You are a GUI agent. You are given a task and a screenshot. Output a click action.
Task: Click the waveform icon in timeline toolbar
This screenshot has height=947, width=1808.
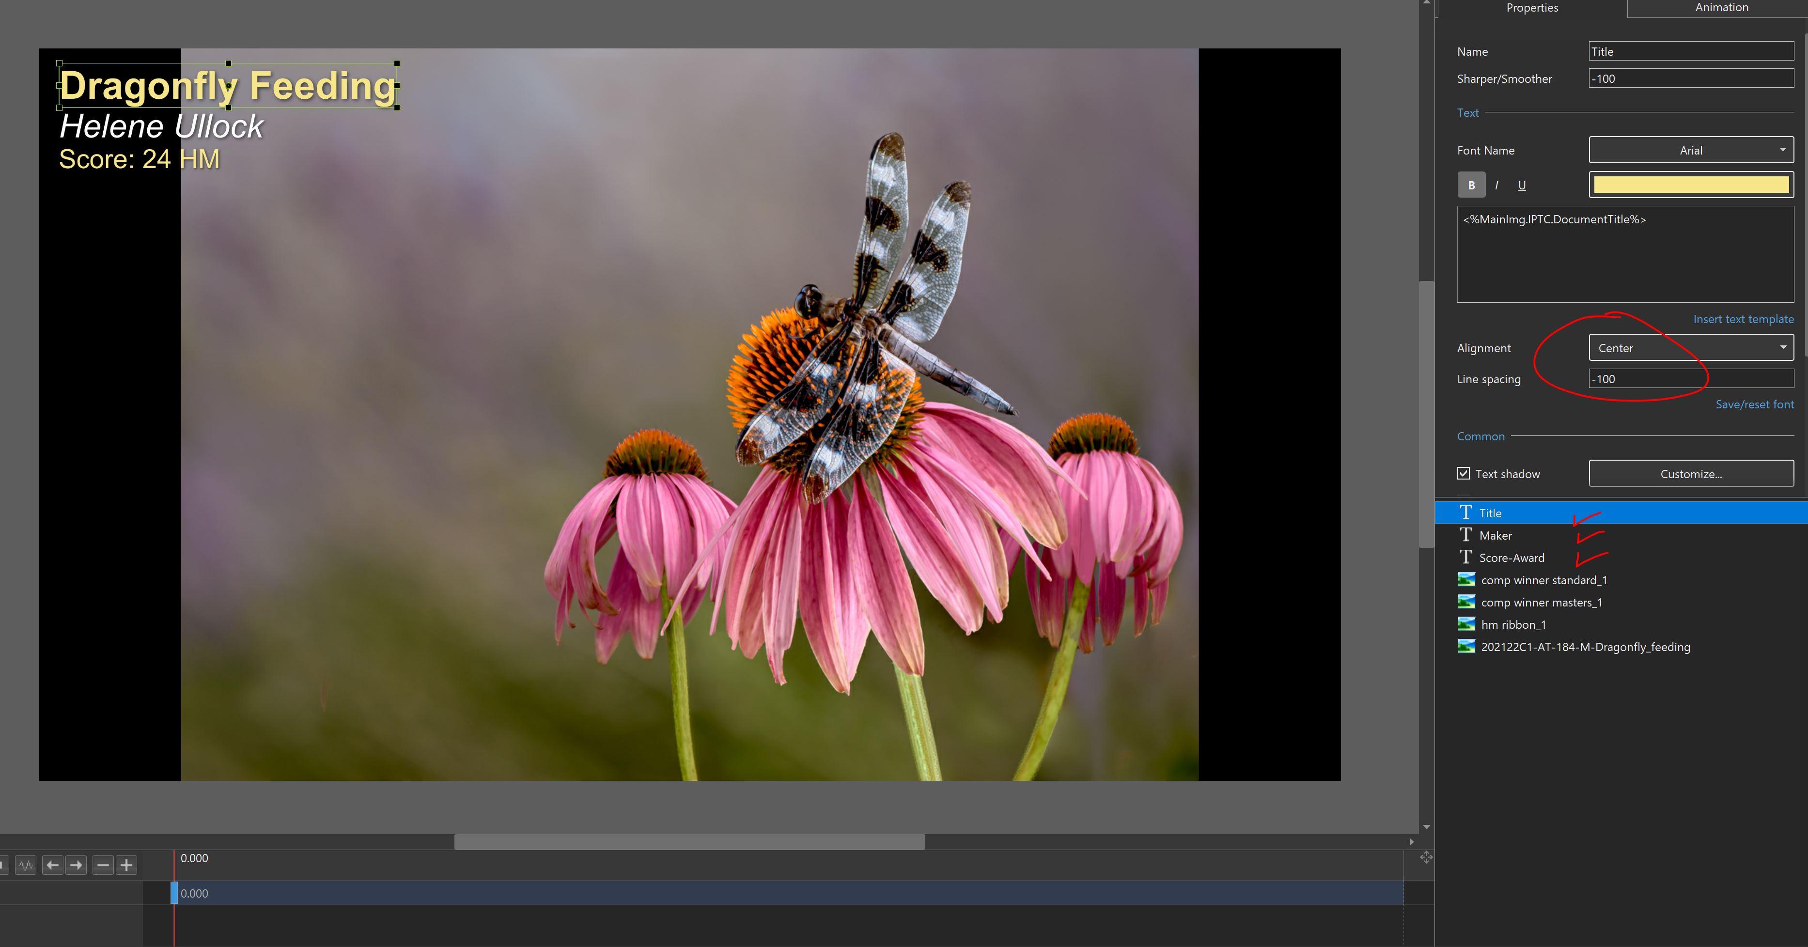tap(26, 865)
